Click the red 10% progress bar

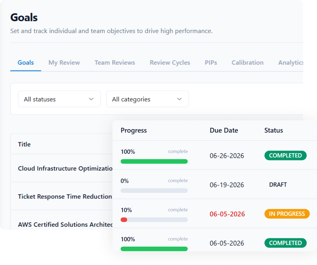[154, 220]
